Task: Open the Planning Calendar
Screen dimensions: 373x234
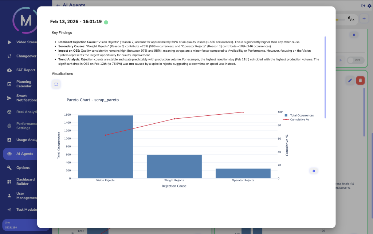Action: tap(22, 84)
